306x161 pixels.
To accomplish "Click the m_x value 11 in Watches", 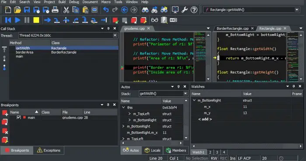I will (245, 107).
